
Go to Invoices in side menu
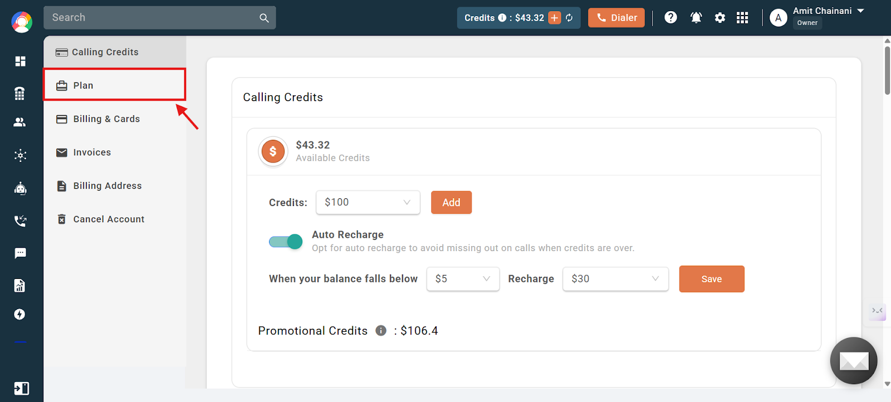coord(115,152)
